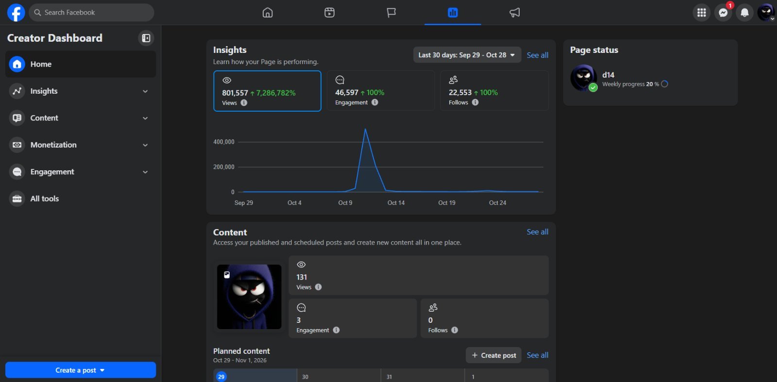The height and width of the screenshot is (382, 777).
Task: Select the Creator Dashboard chart tab
Action: tap(453, 13)
